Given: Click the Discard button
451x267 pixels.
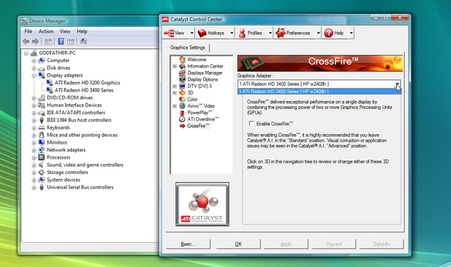Looking at the screenshot, I should (x=333, y=244).
